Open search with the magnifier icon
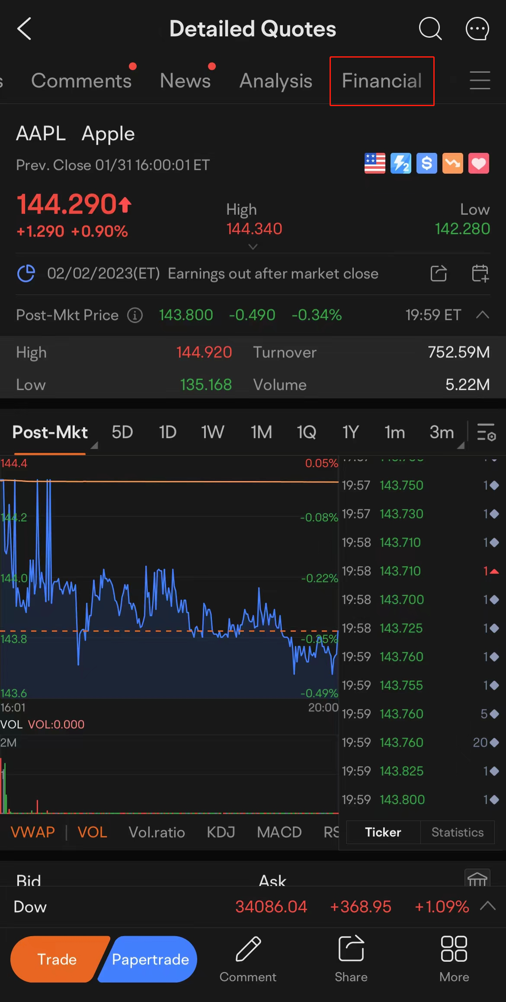This screenshot has height=1002, width=506. (430, 29)
